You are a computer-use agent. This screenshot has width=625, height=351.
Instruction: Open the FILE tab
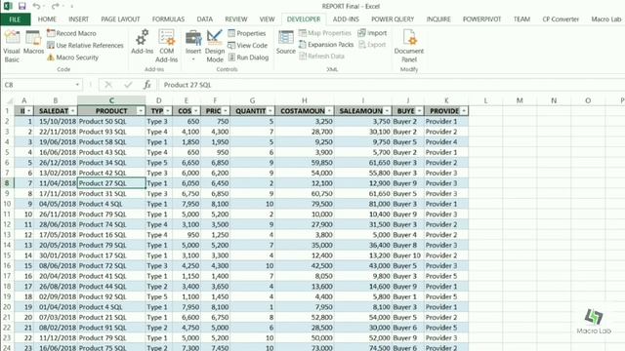[16, 19]
